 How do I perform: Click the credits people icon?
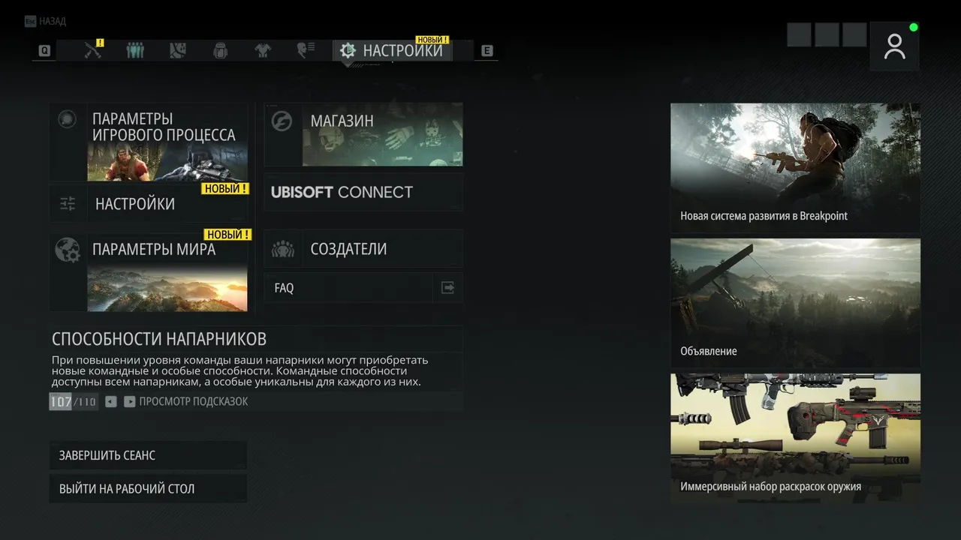tap(282, 249)
